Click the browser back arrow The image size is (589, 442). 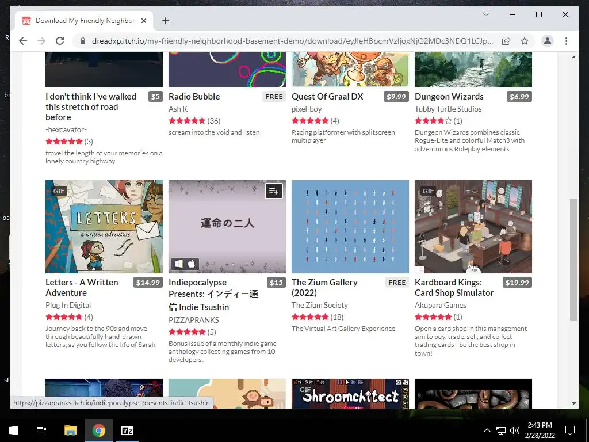click(x=23, y=41)
